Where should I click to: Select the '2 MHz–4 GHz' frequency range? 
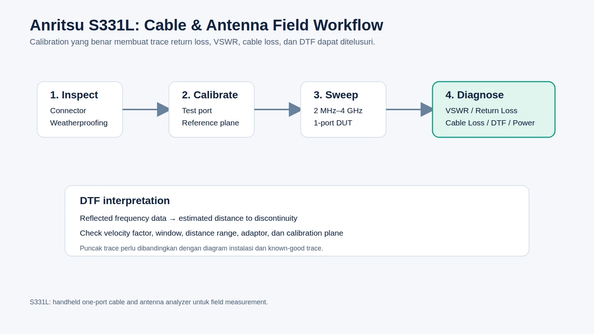[x=338, y=111]
